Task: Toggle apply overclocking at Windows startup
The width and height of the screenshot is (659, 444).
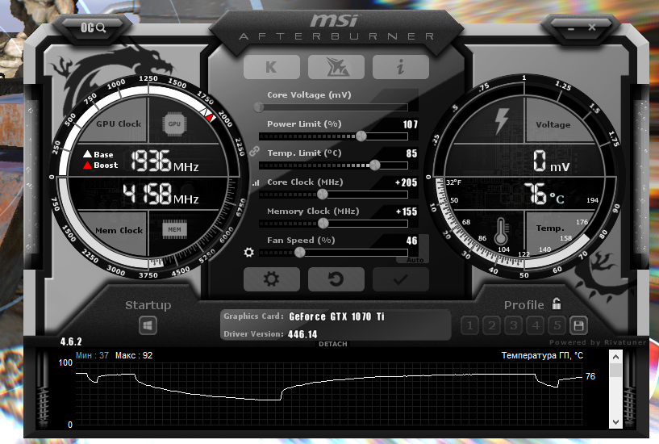Action: tap(148, 325)
